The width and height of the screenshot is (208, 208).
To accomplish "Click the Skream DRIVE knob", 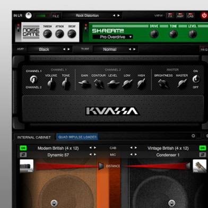I will click(x=154, y=33).
